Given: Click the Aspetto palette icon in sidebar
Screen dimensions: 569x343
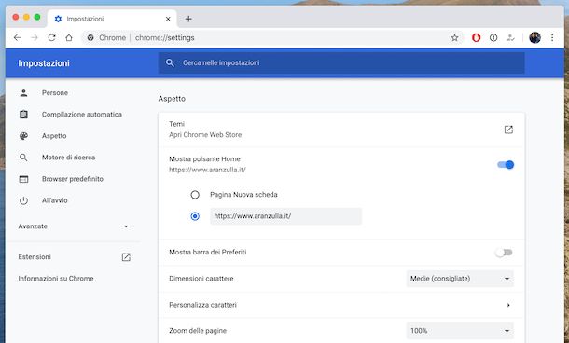Looking at the screenshot, I should coord(23,136).
